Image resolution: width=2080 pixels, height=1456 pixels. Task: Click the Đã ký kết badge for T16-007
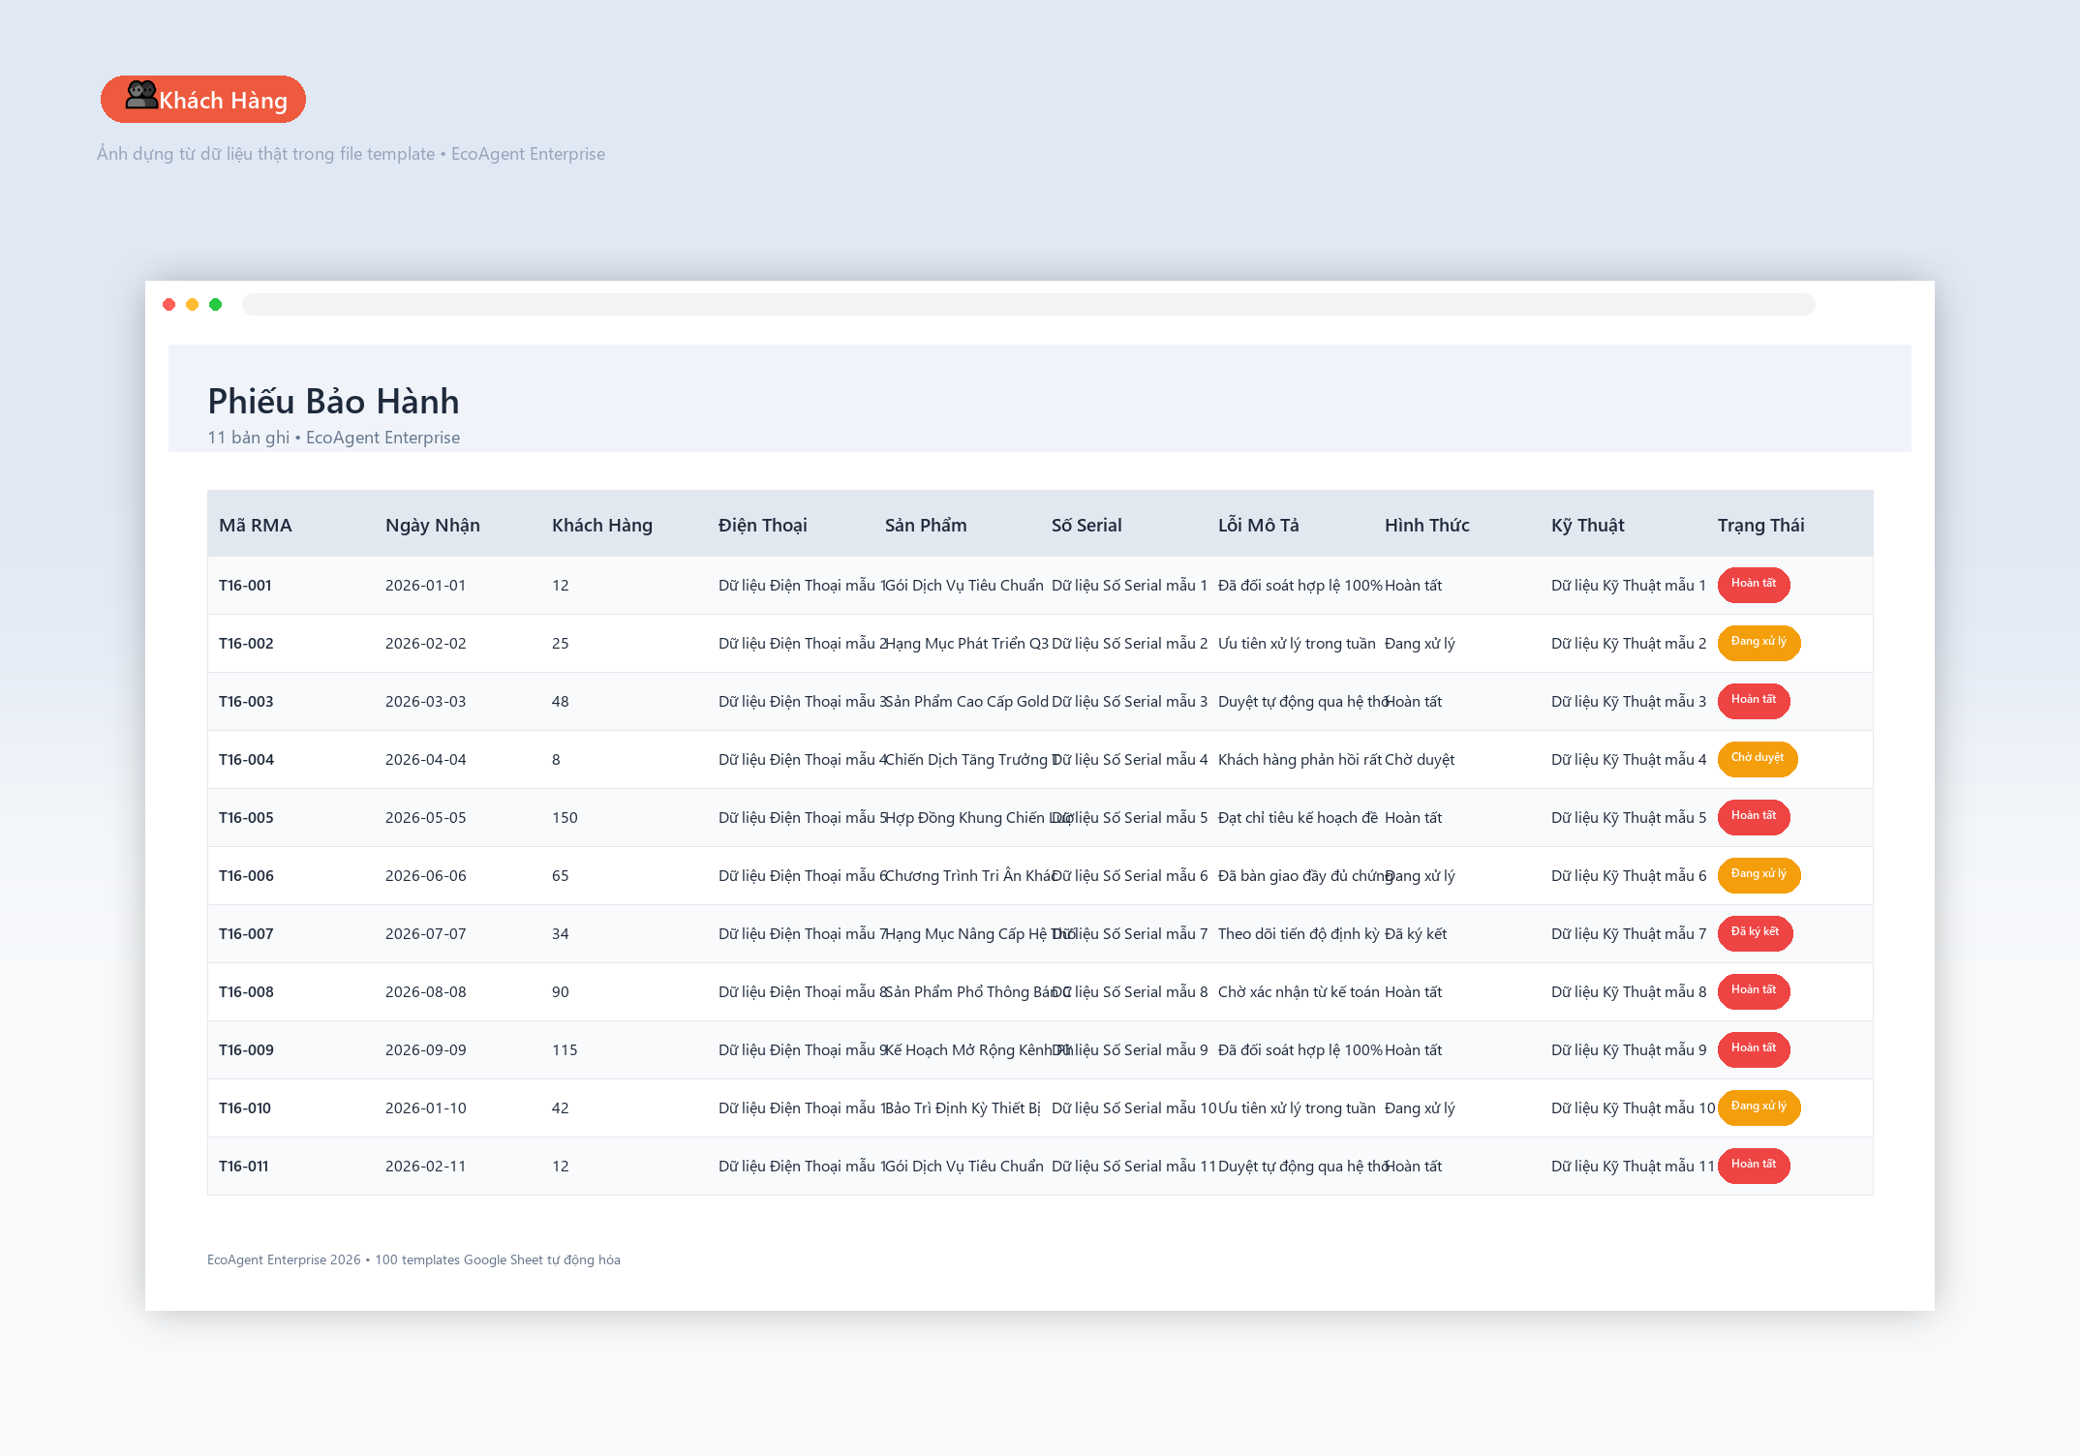pos(1756,933)
